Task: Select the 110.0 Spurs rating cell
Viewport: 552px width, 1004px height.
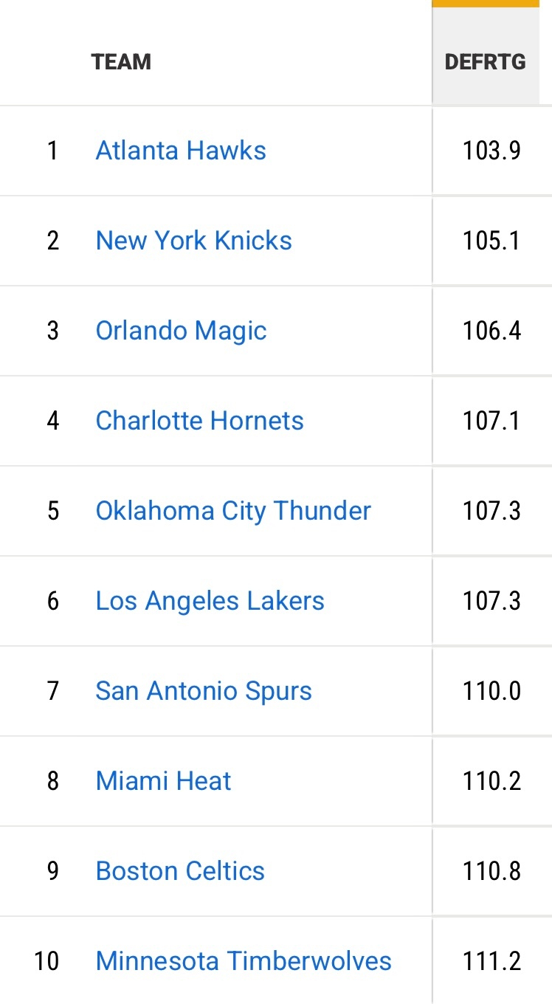Action: coord(491,691)
